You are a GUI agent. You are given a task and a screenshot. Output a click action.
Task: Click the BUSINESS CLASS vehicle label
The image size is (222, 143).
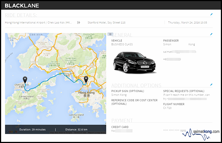point(122,44)
